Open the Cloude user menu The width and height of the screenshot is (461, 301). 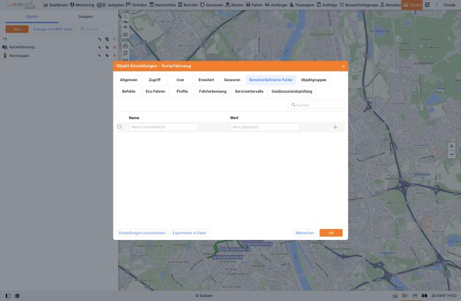(x=449, y=5)
